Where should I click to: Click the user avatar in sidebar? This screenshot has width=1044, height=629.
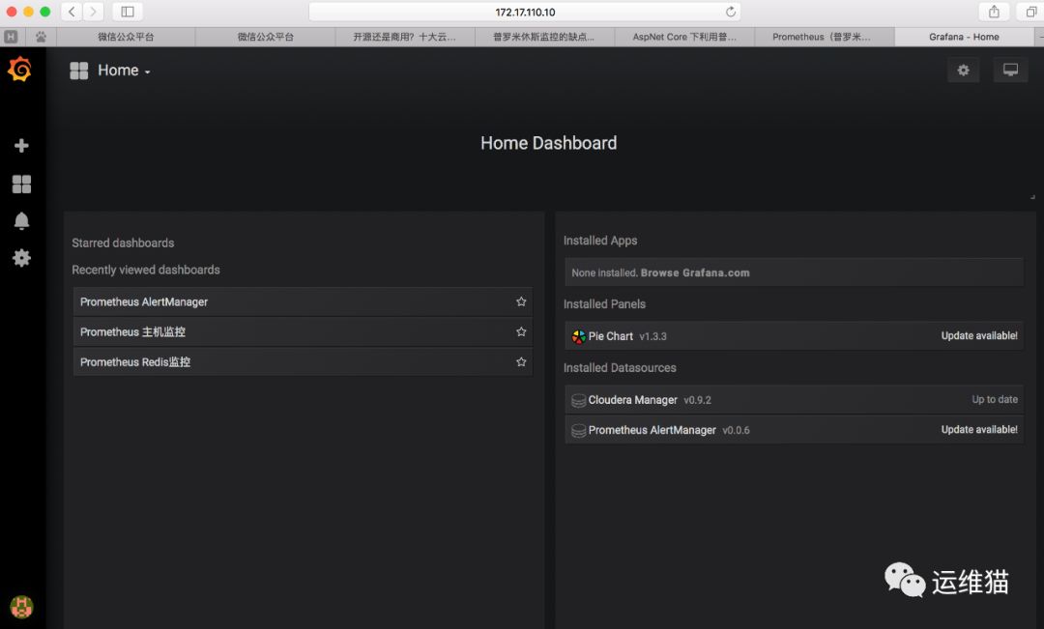click(21, 606)
